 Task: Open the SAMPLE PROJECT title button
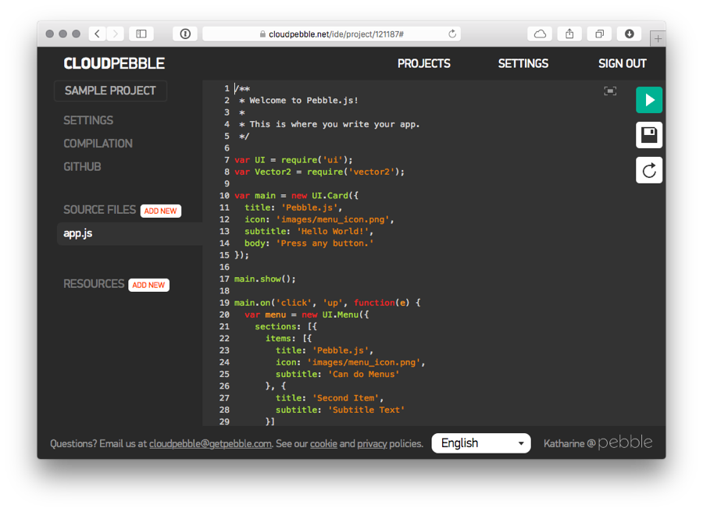coord(110,91)
